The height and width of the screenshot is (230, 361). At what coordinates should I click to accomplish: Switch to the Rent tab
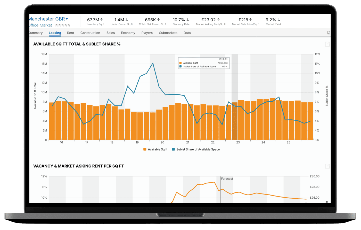point(70,33)
